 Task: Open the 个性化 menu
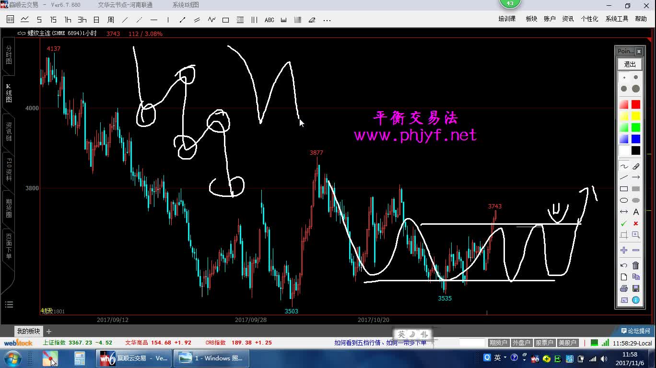pyautogui.click(x=589, y=19)
